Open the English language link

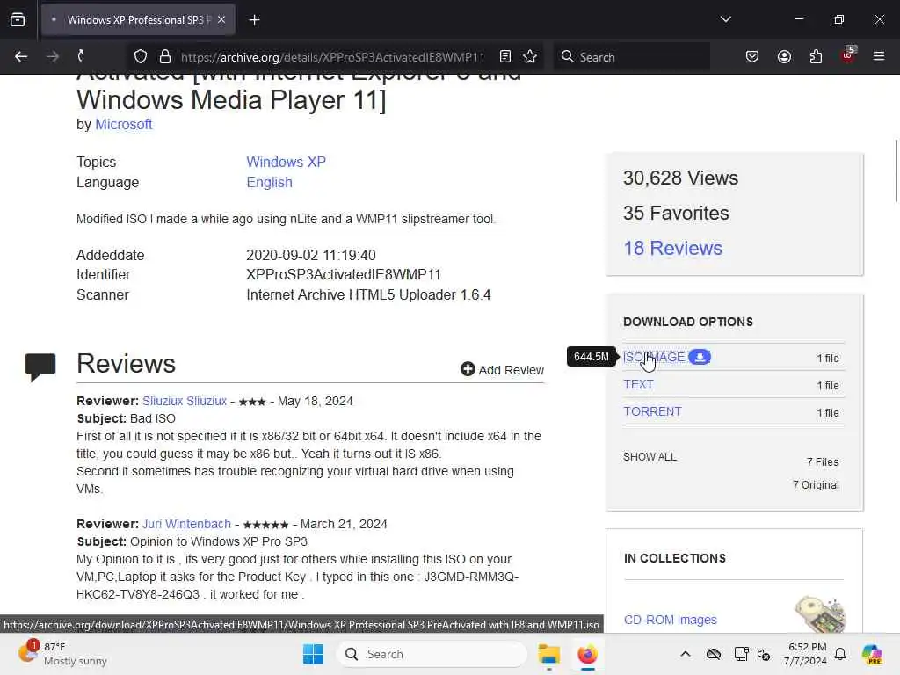(x=269, y=183)
